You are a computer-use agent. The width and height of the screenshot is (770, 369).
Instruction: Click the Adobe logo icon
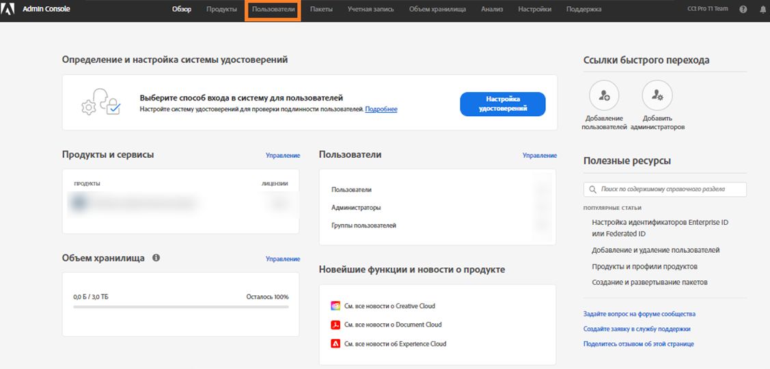[8, 9]
